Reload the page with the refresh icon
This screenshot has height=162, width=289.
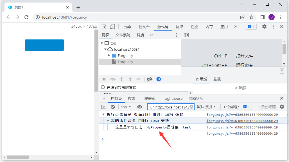click(x=26, y=17)
